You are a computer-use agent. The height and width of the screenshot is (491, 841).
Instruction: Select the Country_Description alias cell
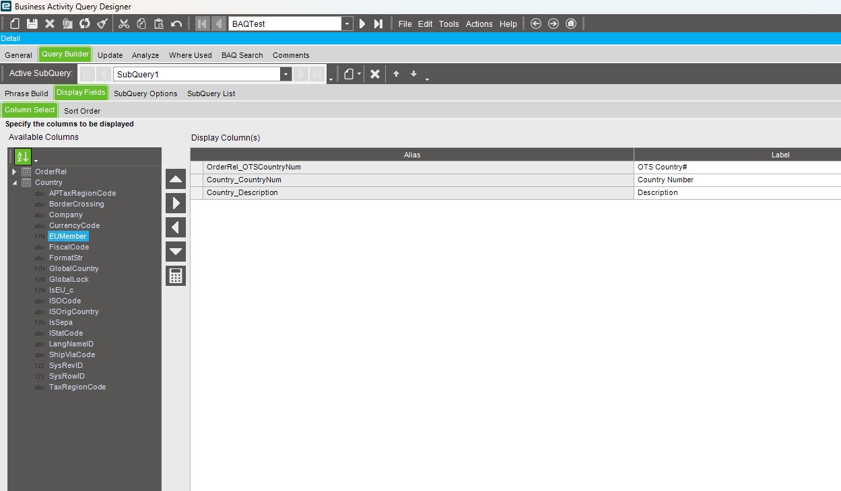412,193
